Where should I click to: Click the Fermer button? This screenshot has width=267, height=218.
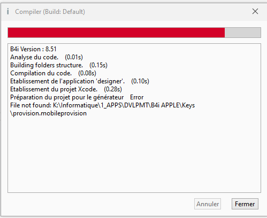245,204
